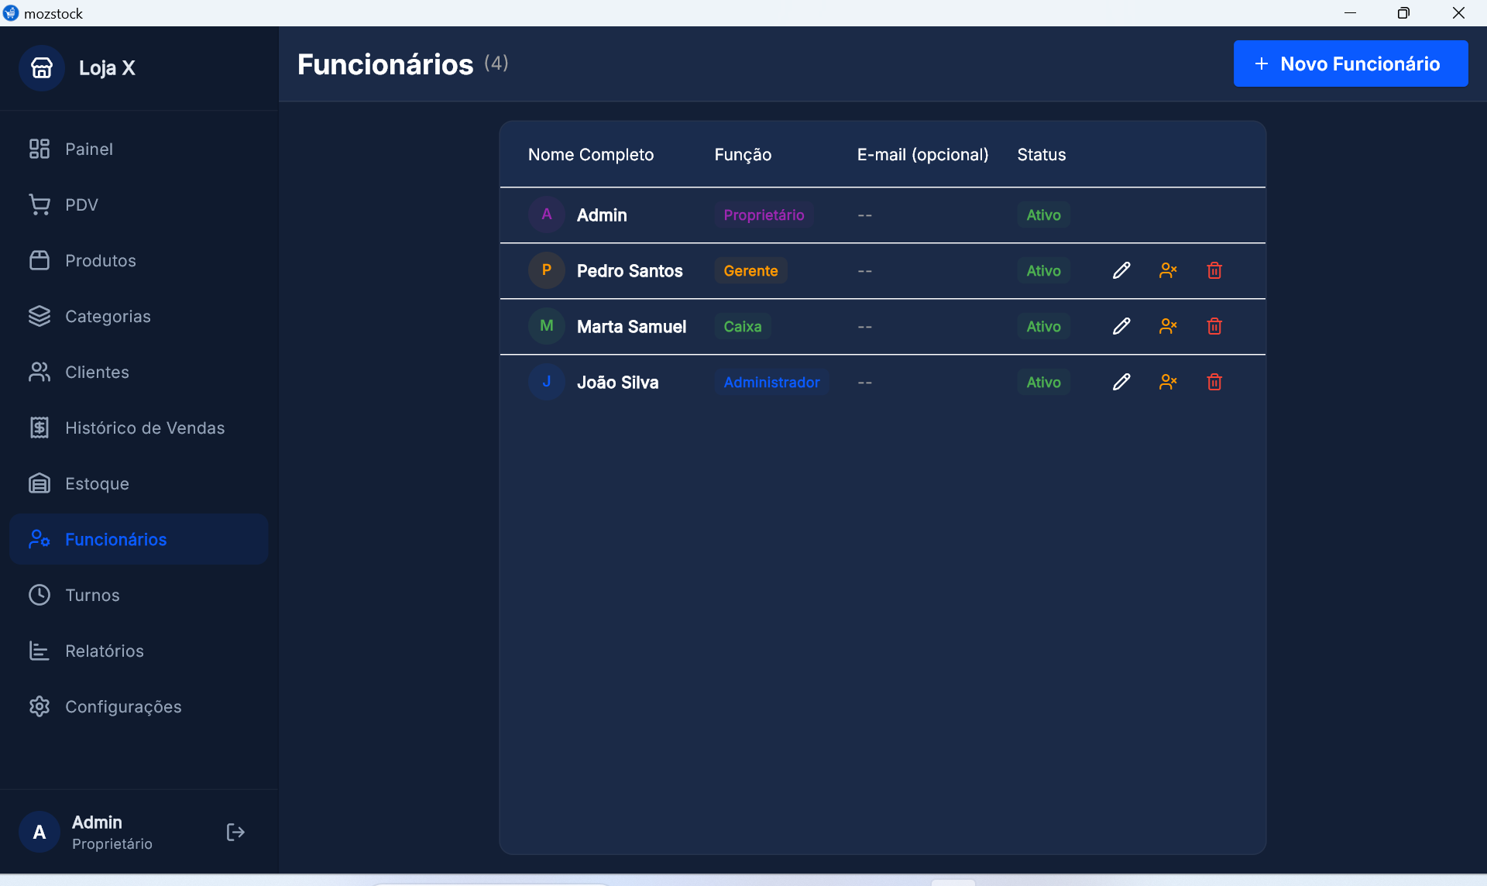Image resolution: width=1487 pixels, height=886 pixels.
Task: Click the Loja X store logo icon
Action: (x=42, y=68)
